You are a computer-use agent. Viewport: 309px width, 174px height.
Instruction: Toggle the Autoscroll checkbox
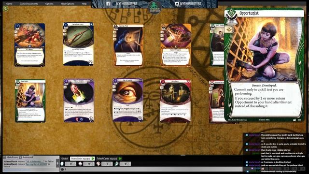pyautogui.click(x=20, y=157)
